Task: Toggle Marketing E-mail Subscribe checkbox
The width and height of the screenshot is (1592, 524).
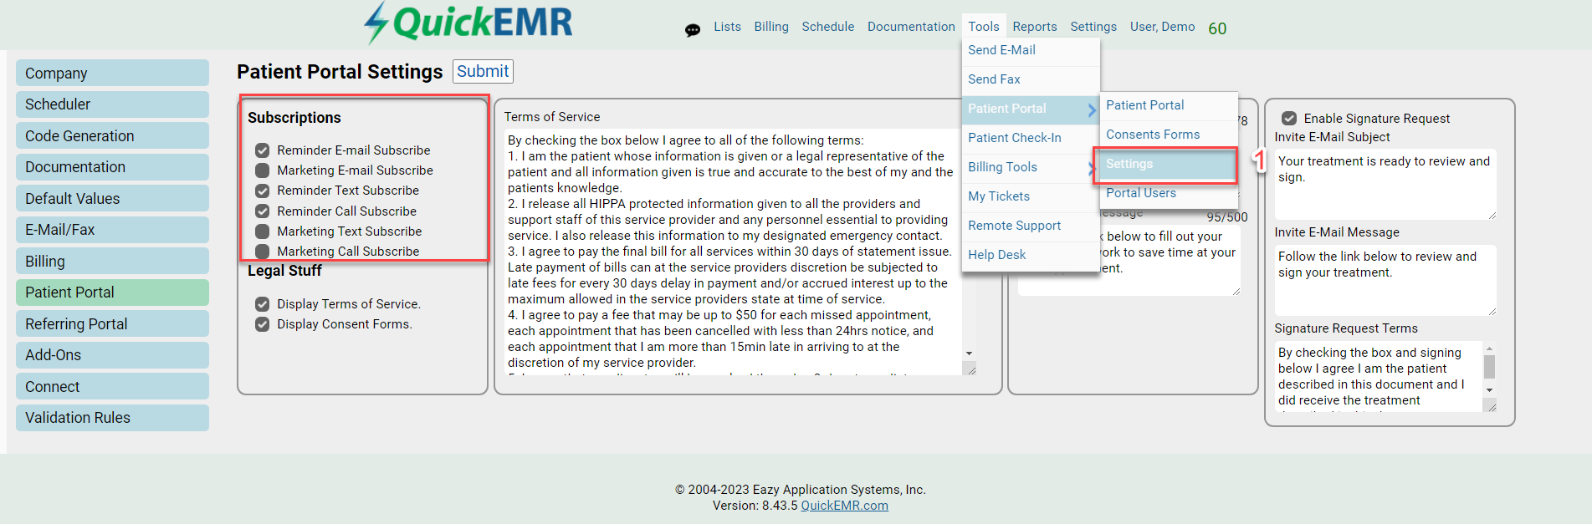Action: (262, 170)
